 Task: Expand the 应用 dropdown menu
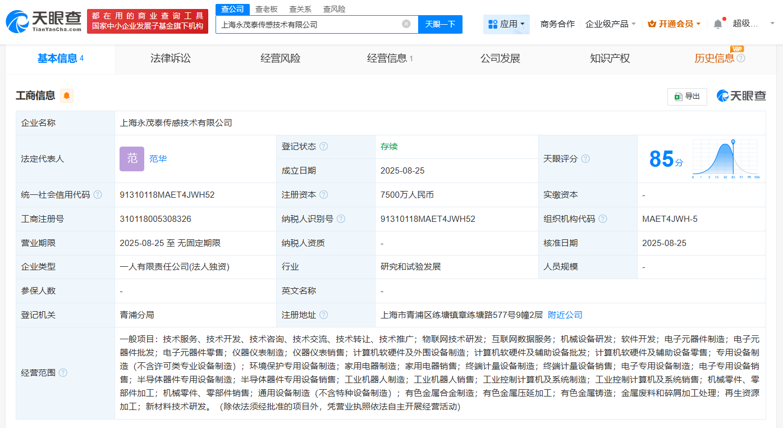(x=506, y=24)
